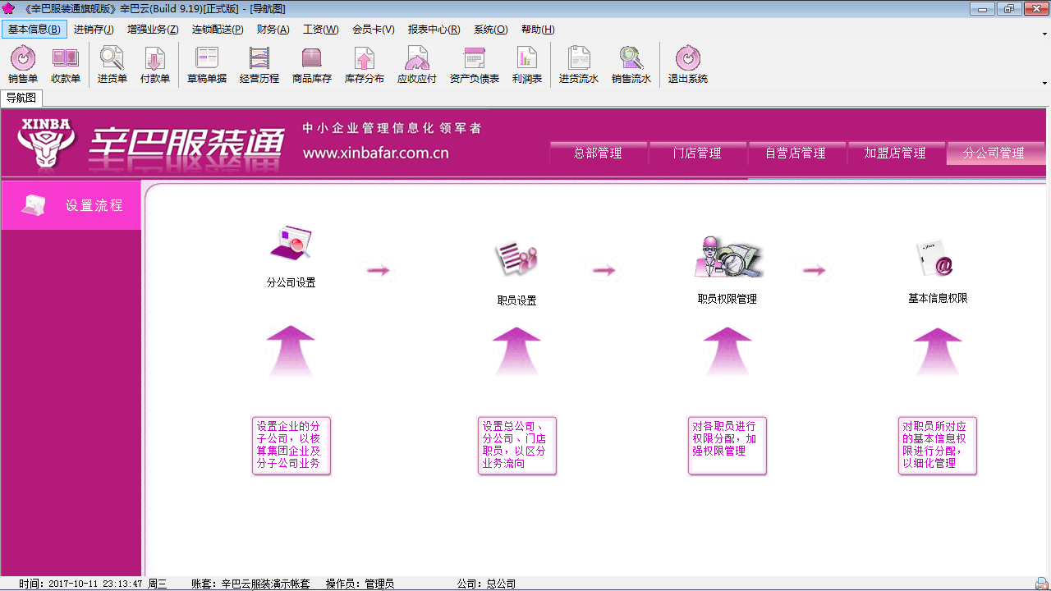Click the status bar icon at bottom right
This screenshot has height=591, width=1051.
[1041, 584]
